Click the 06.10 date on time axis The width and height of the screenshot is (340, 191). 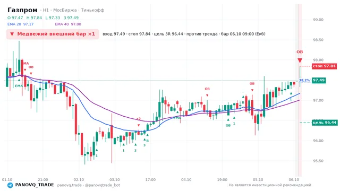[294, 179]
